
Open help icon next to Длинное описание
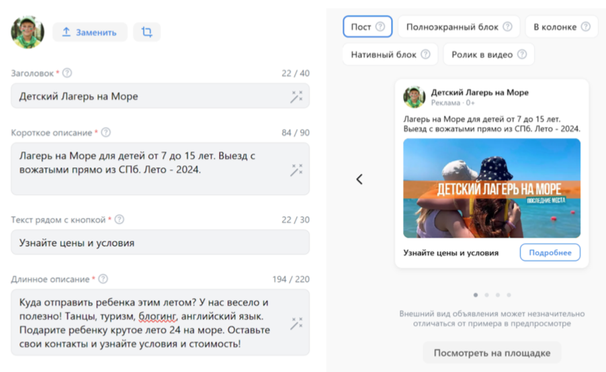[x=103, y=279]
